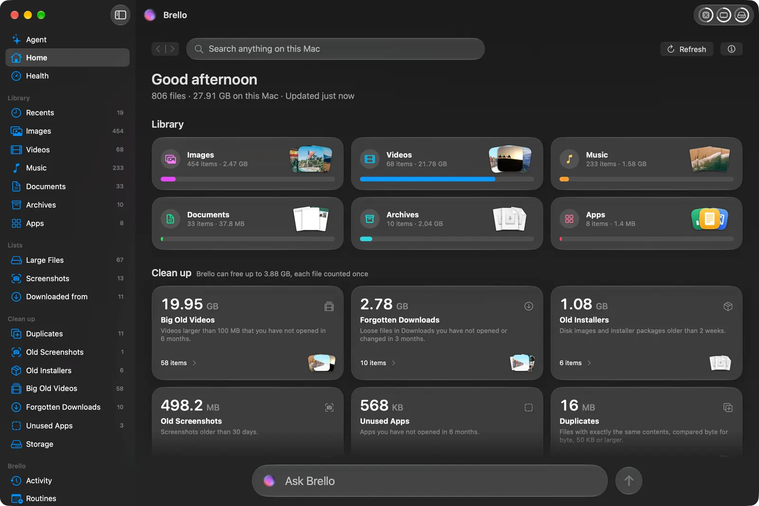Click the info button beside Refresh

pos(731,49)
